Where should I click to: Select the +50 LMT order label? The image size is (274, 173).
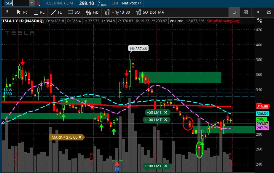pos(154,113)
